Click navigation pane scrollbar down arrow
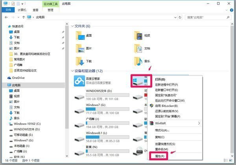Viewport: 236px width, 165px height. 67,156
